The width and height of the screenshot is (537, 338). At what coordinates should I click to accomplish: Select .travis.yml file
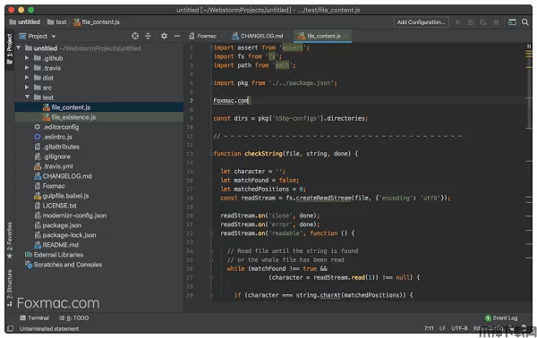tap(54, 166)
